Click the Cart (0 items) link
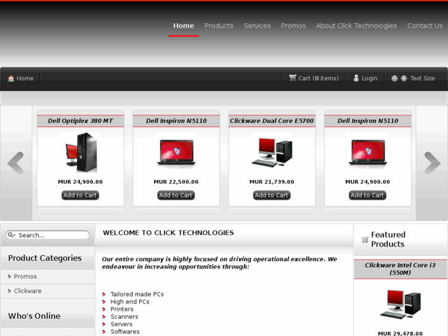The image size is (448, 336). click(319, 78)
